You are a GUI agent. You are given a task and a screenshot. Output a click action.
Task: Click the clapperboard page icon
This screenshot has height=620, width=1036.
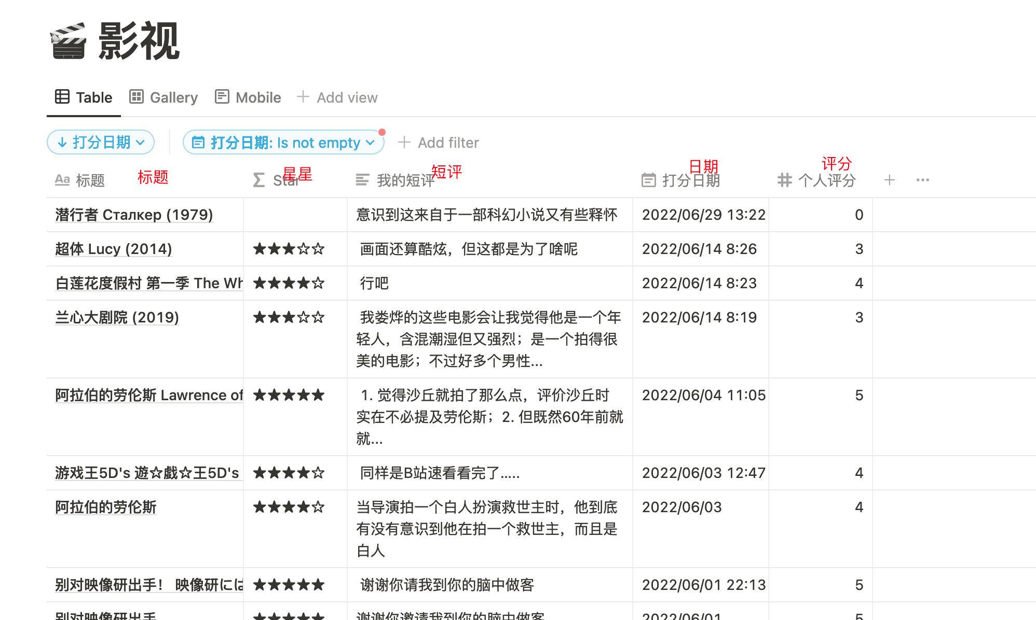tap(69, 41)
